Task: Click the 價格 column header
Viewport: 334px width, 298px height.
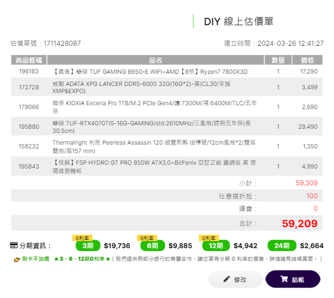Action: click(x=307, y=60)
